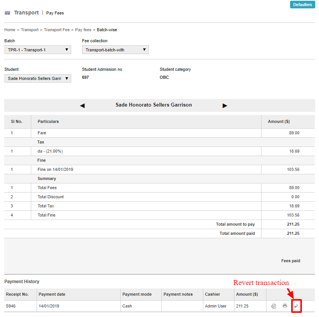Screen dimensions: 319x317
Task: Click Fine on 14/01/2019 row
Action: (159, 170)
